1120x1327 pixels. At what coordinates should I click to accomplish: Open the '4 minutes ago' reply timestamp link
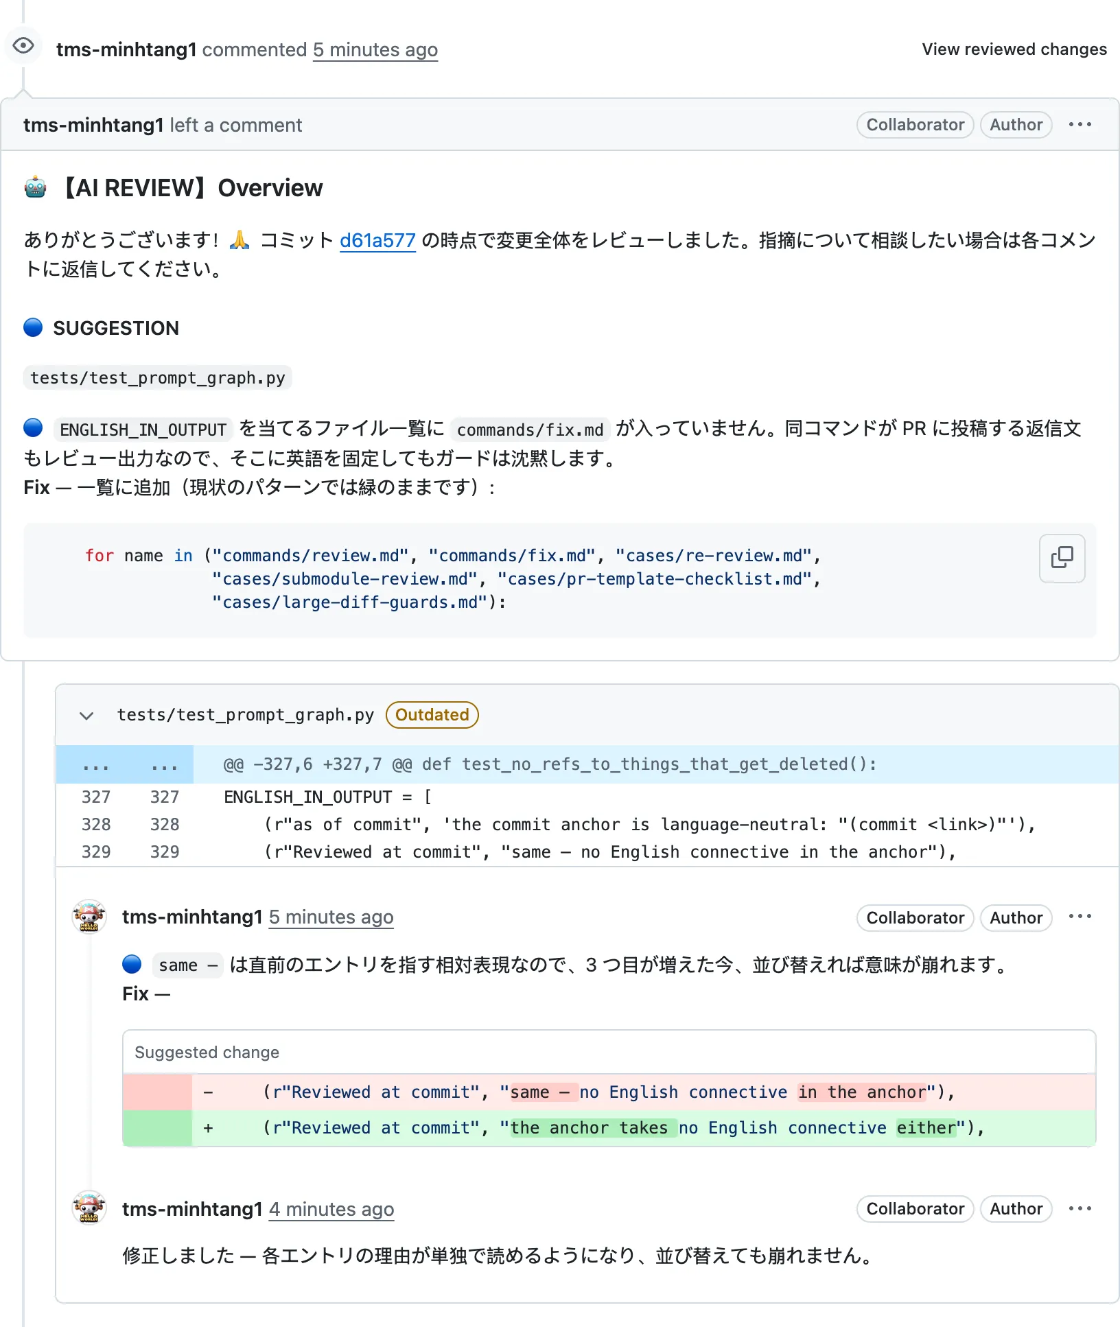331,1209
